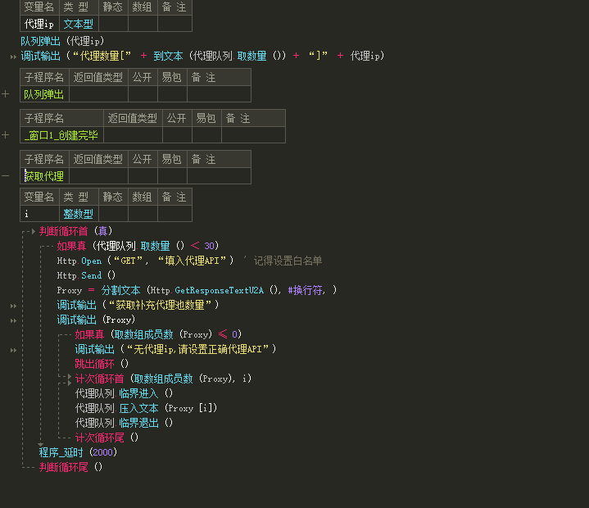Click GetResponseTextU2A method name
589x508 pixels.
pyautogui.click(x=219, y=290)
